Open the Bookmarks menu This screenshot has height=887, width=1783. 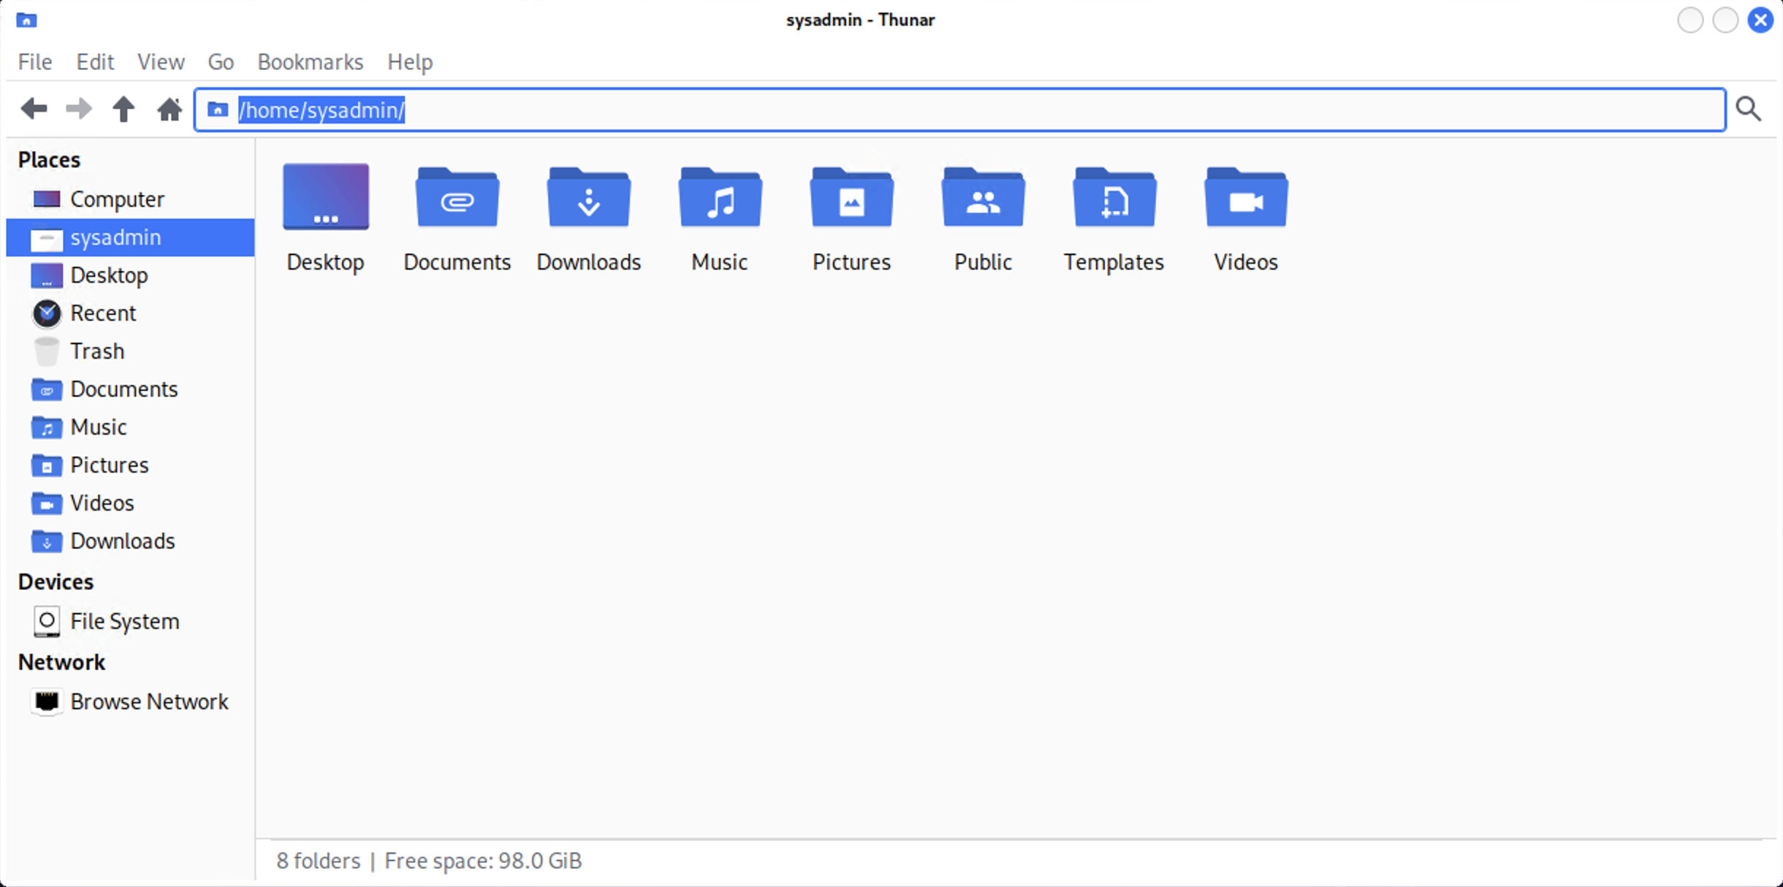[x=310, y=62]
